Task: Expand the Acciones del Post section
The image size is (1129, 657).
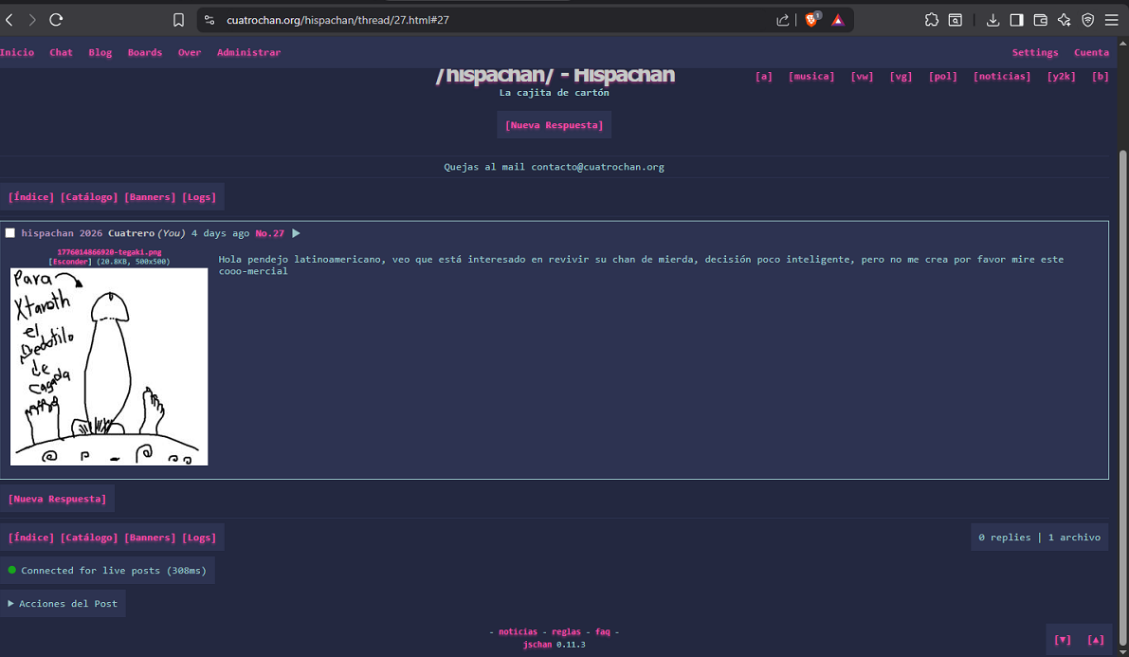Action: coord(63,604)
